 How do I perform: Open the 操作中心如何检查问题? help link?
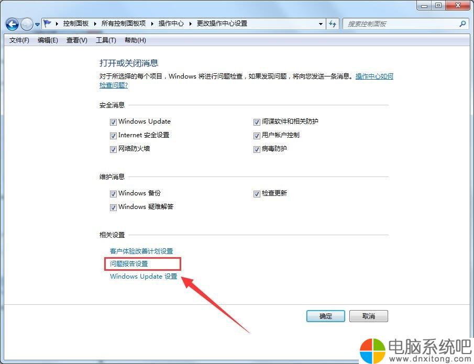[x=374, y=76]
